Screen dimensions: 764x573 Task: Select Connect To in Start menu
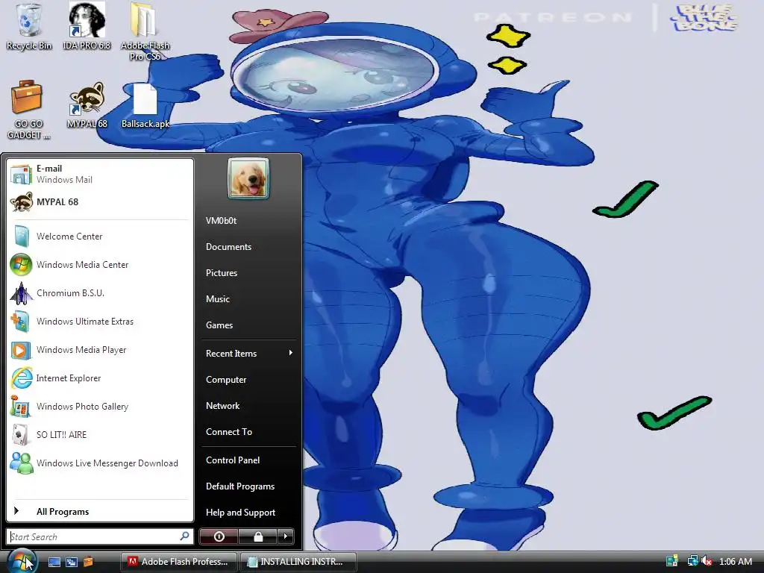[248, 432]
